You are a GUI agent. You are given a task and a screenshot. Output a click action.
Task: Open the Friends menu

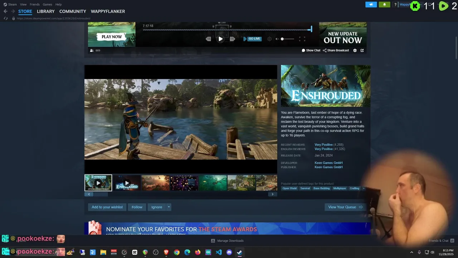[35, 4]
